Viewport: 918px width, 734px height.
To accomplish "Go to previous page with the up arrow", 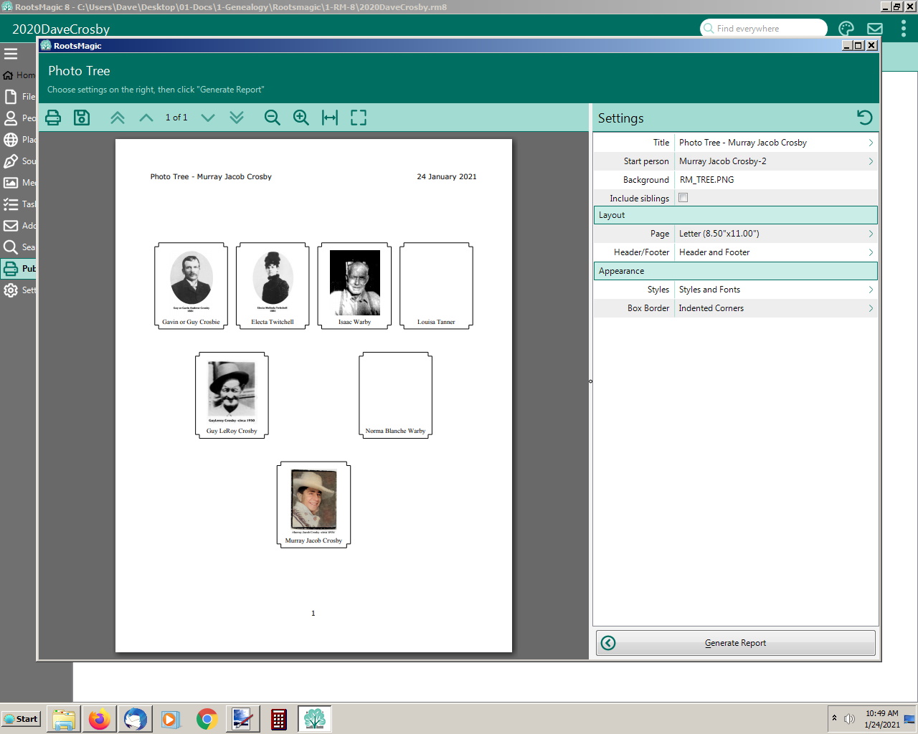I will 146,118.
